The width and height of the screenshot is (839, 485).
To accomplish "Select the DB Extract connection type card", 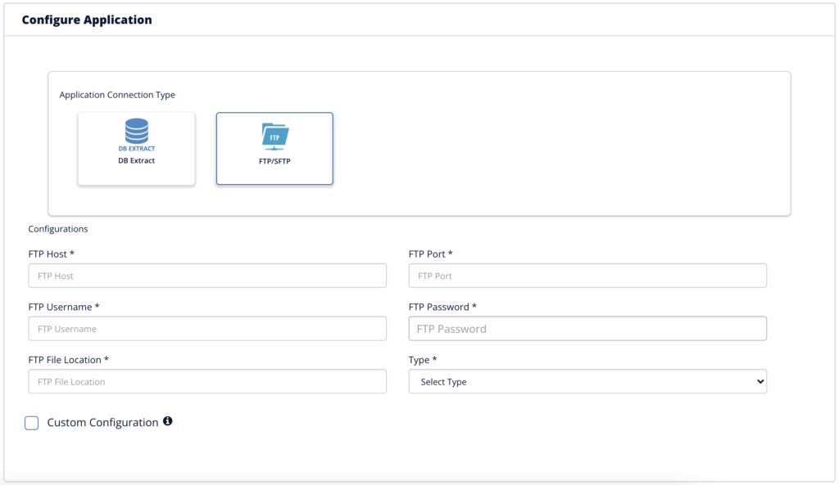I will [137, 149].
